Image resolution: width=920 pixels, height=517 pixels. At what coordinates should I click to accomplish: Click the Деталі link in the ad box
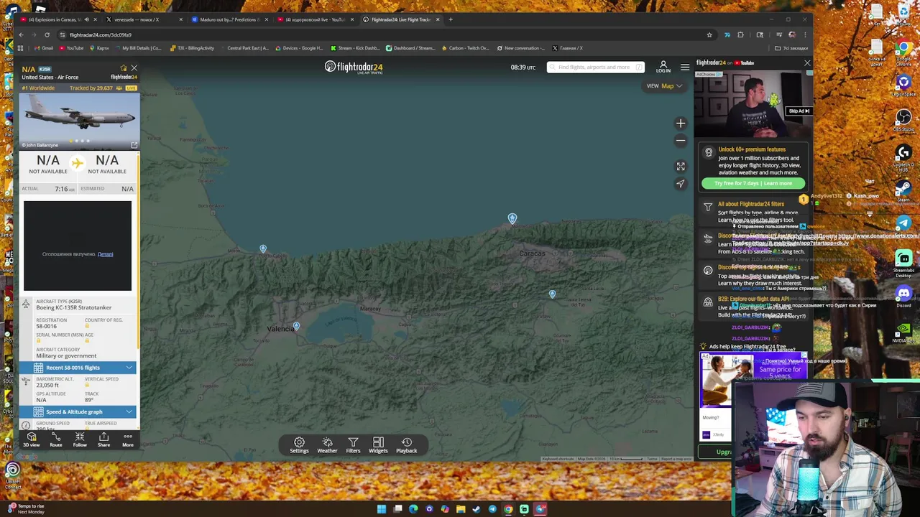click(x=105, y=254)
